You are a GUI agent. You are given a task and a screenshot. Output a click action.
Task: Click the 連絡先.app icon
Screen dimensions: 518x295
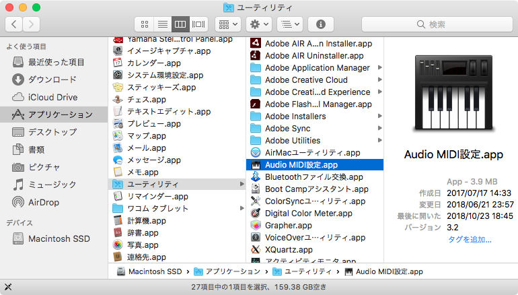tap(118, 257)
